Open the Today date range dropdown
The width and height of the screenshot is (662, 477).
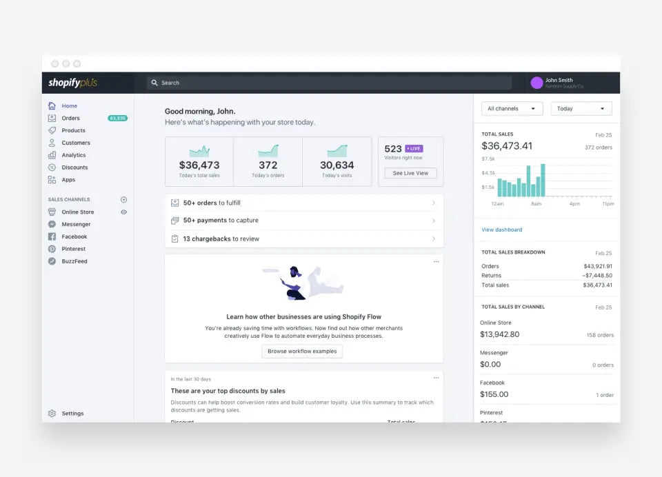pos(581,108)
